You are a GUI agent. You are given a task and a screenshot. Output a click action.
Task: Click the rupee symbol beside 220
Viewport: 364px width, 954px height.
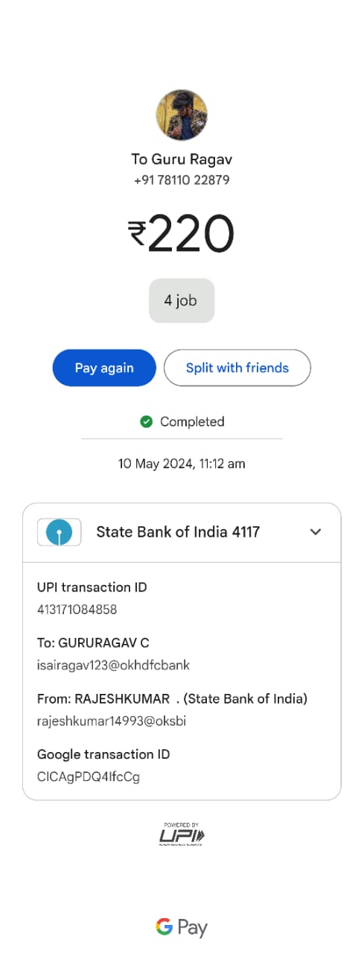pos(137,233)
